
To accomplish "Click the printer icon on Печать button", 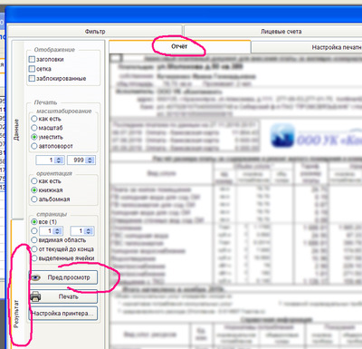I will (x=35, y=296).
